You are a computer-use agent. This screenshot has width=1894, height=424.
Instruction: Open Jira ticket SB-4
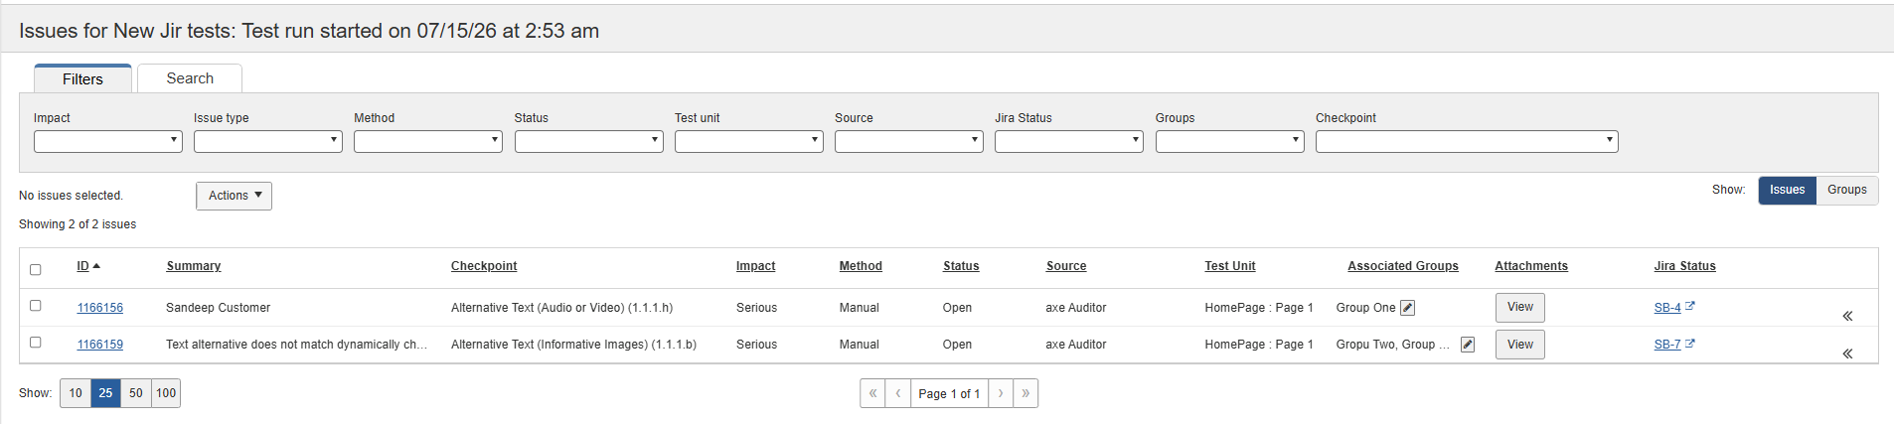1667,308
